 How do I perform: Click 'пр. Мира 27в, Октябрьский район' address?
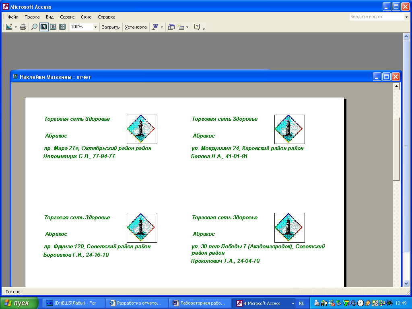tap(89, 148)
